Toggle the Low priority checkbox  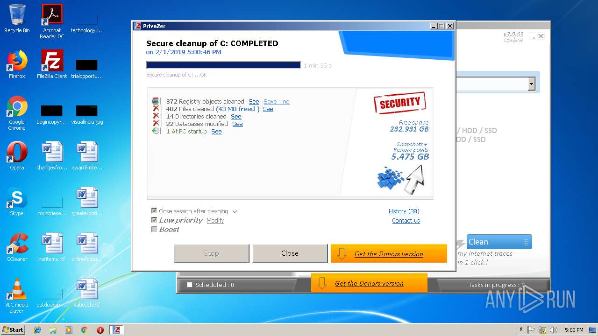pyautogui.click(x=154, y=220)
